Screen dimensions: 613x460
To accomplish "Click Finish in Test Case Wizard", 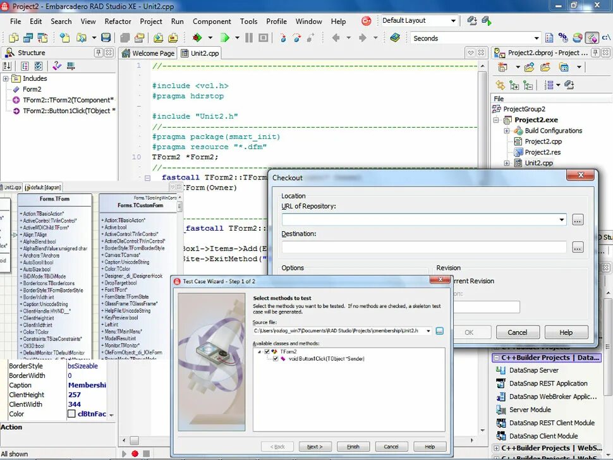I will (x=353, y=447).
